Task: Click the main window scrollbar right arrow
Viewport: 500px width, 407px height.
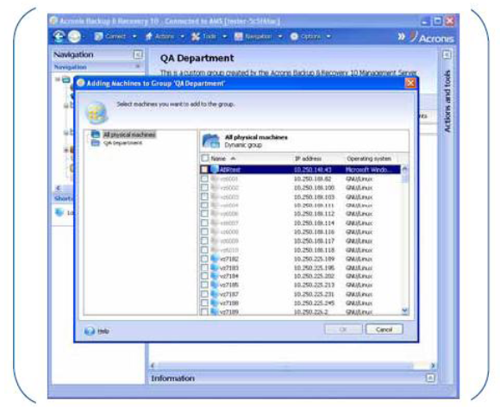Action: coord(433,366)
